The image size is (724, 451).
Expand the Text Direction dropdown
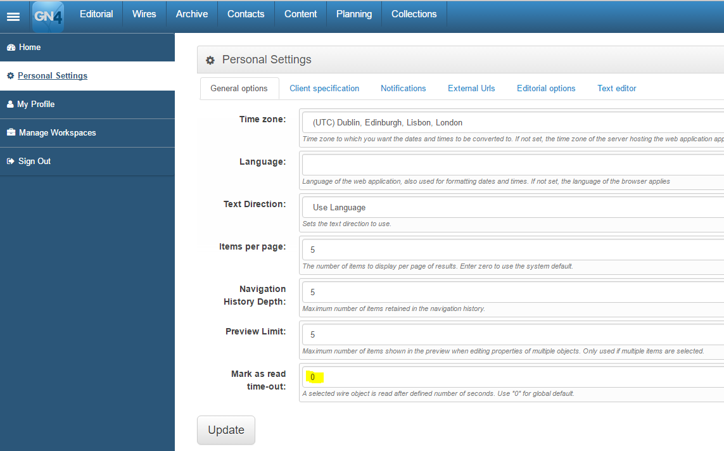coord(513,207)
